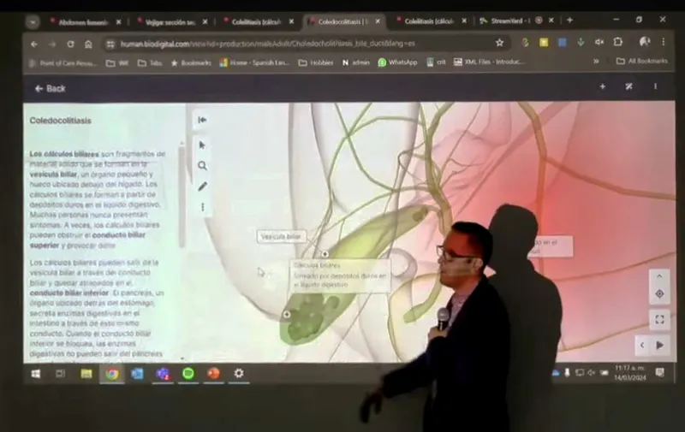
Task: Recenter the model with the target icon
Action: pyautogui.click(x=659, y=294)
